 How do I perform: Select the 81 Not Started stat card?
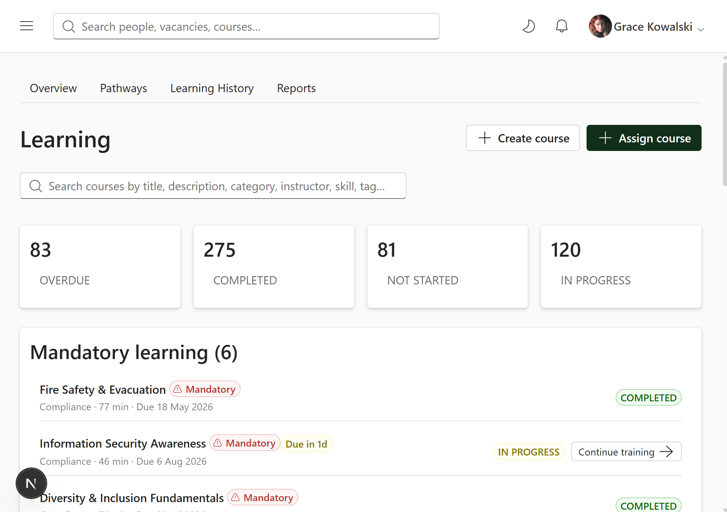[x=447, y=267]
